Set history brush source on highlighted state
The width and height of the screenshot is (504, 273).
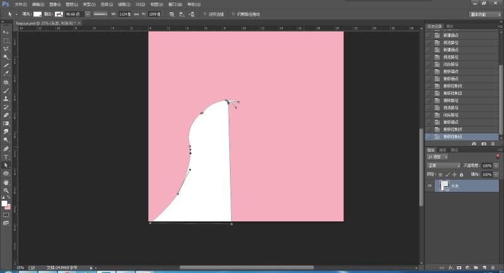[x=429, y=136]
